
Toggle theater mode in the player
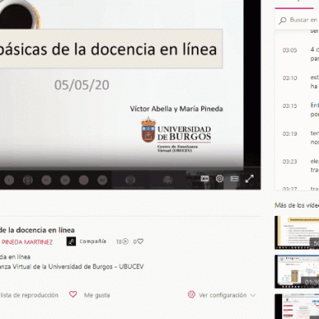tap(235, 178)
